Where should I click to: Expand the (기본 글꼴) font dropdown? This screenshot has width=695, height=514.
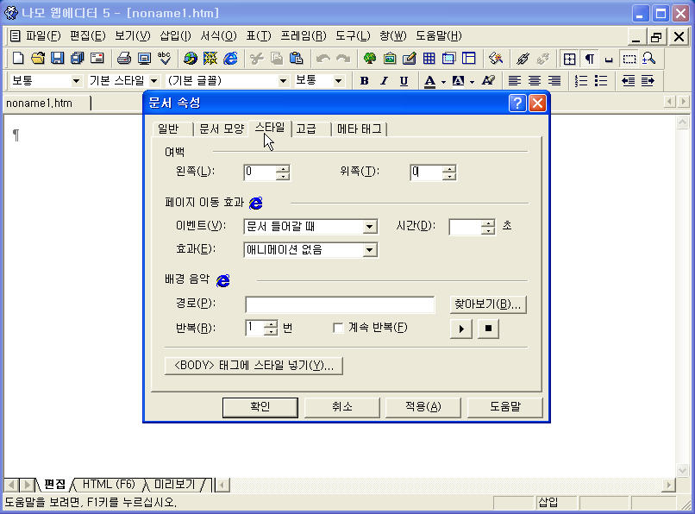coord(283,81)
